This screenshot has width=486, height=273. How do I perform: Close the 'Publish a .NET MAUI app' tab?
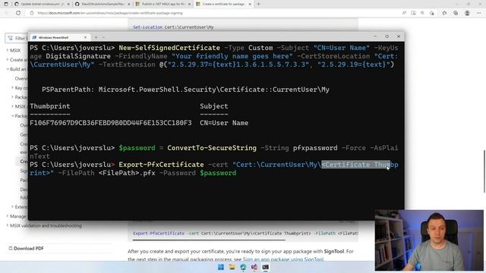(189, 4)
